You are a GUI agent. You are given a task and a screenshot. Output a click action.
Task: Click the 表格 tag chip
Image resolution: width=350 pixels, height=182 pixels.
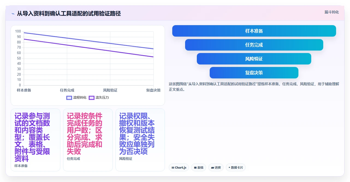[x=198, y=168]
